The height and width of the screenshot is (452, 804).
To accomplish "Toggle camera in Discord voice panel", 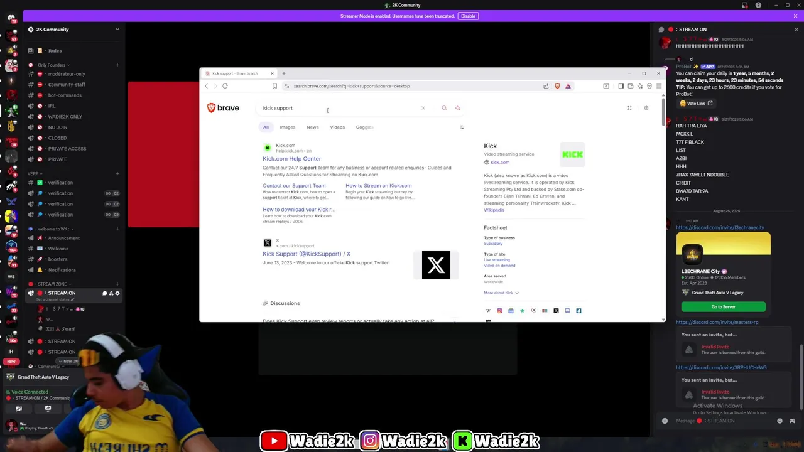I will [19, 409].
